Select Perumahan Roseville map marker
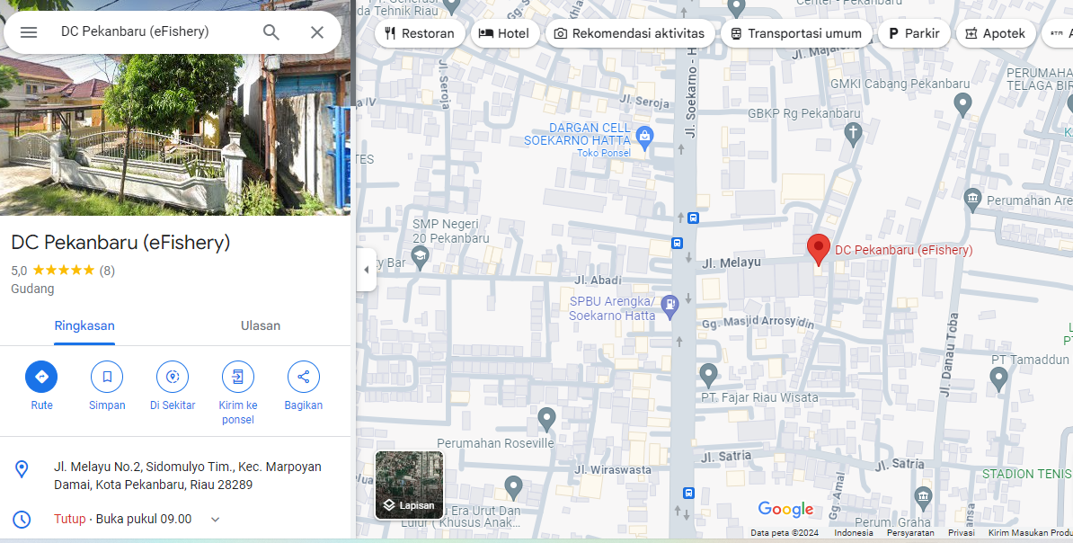Viewport: 1073px width, 543px height. (546, 418)
